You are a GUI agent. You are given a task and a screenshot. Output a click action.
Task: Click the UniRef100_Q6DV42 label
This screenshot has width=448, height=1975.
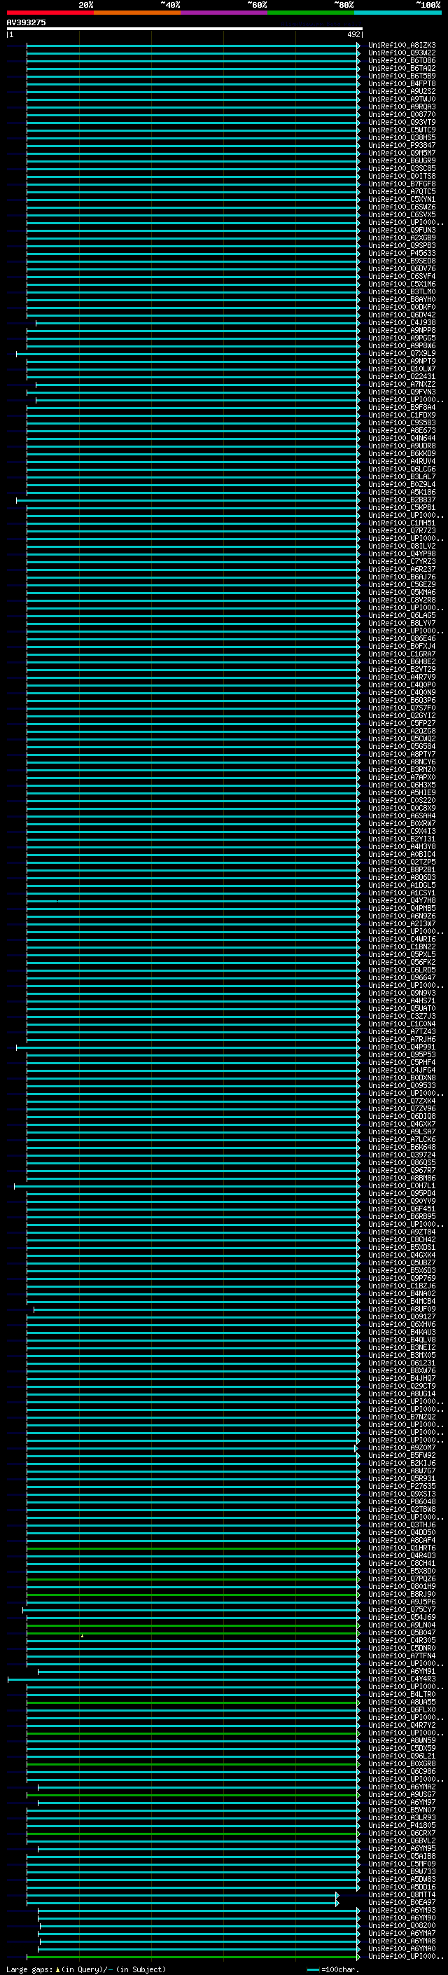(401, 315)
